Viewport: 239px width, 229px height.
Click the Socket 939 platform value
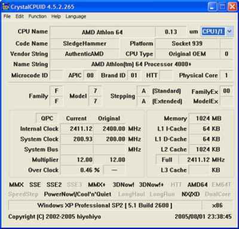[x=187, y=44]
